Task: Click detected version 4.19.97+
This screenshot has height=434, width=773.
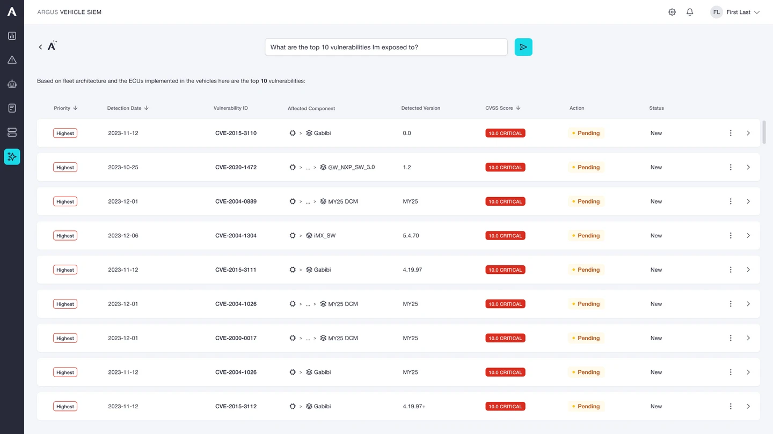Action: 414,406
